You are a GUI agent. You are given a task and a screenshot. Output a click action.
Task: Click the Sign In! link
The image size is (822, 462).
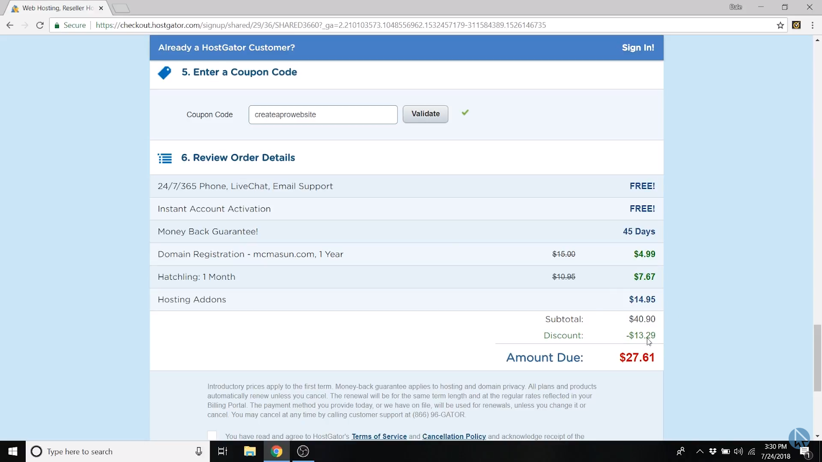(638, 48)
